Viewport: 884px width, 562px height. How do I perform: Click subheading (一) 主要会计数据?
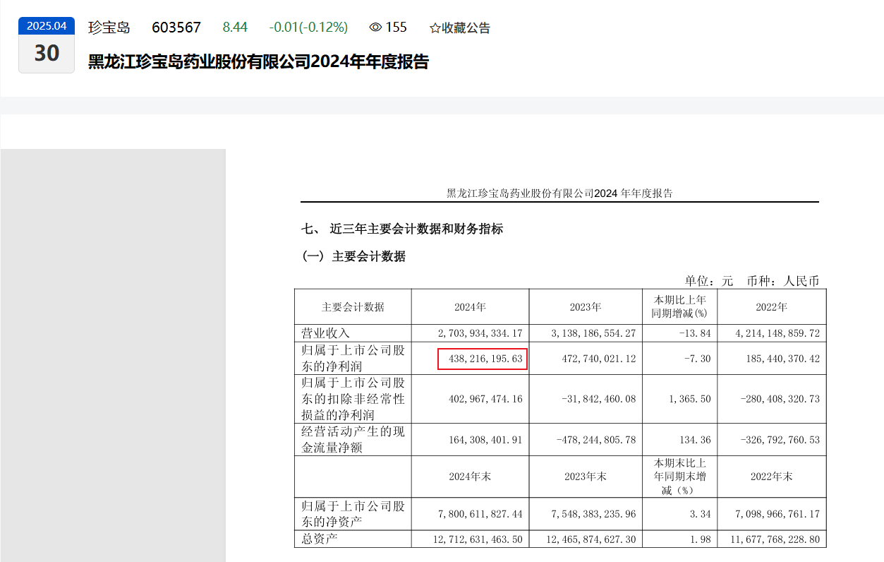coord(354,256)
